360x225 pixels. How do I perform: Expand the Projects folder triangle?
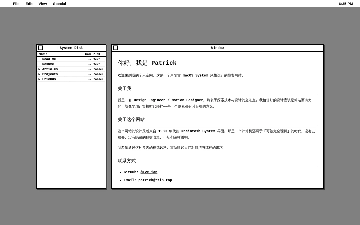[x=39, y=74]
